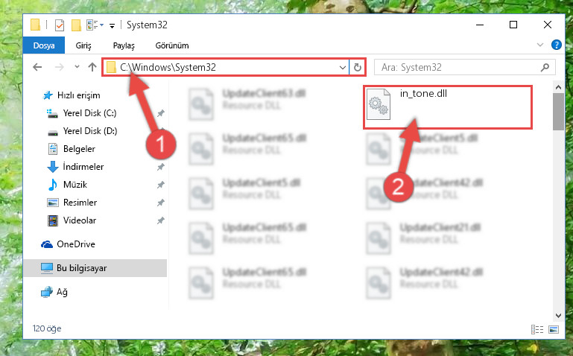Open Yerel Disk (C:) in sidebar

tap(89, 113)
